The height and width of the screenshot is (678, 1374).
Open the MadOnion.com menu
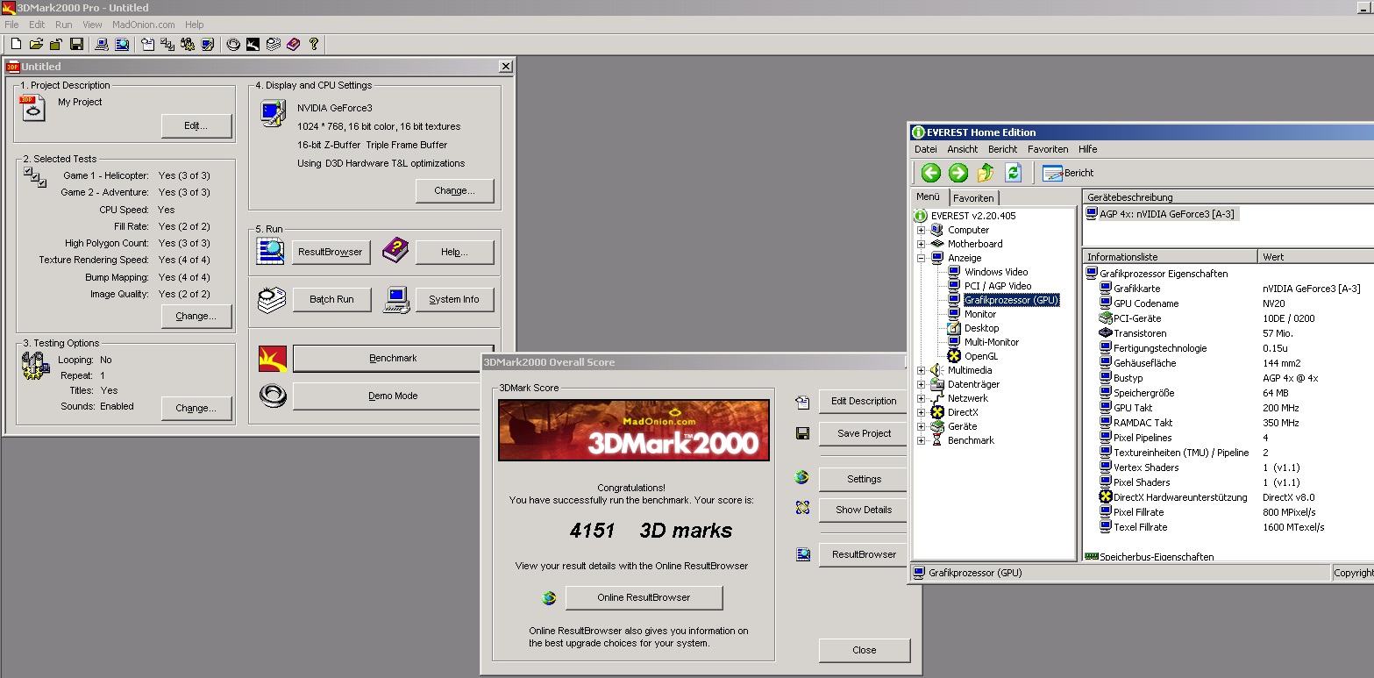tap(143, 25)
